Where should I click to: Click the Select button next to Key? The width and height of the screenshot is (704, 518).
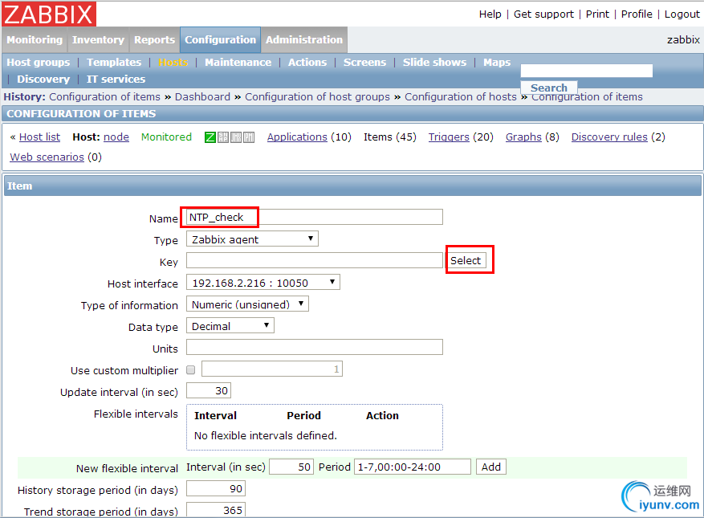click(x=466, y=260)
